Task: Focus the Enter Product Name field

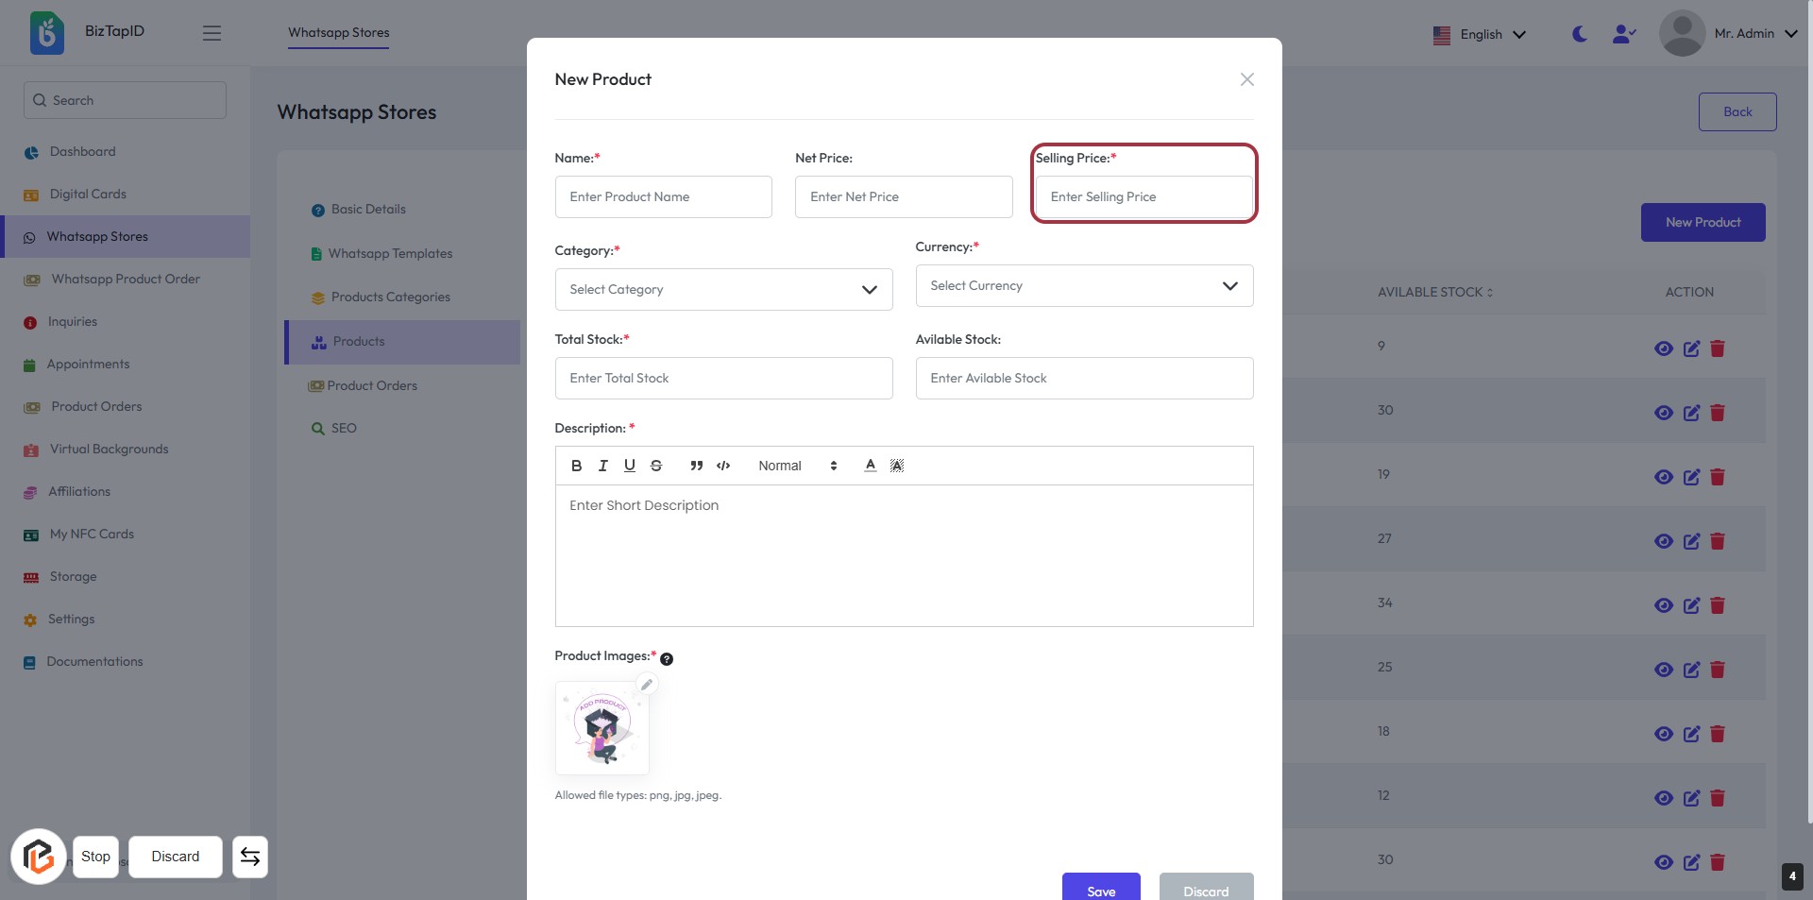Action: pyautogui.click(x=663, y=197)
